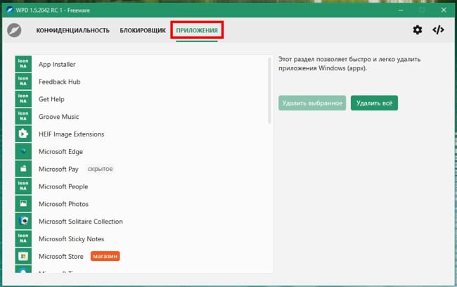Select the Get Help tile icon
This screenshot has height=287, width=457.
coord(23,99)
